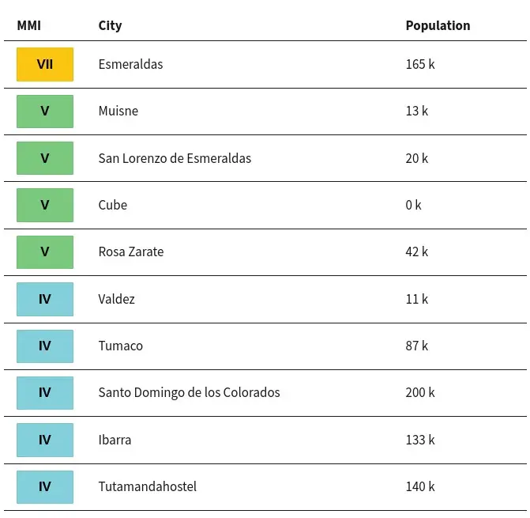Click the green V badge beside Rosa Zarate
This screenshot has height=518, width=530.
pyautogui.click(x=45, y=252)
